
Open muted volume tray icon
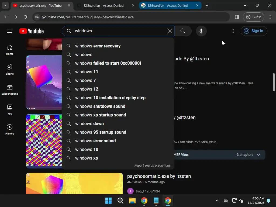pyautogui.click(x=241, y=201)
